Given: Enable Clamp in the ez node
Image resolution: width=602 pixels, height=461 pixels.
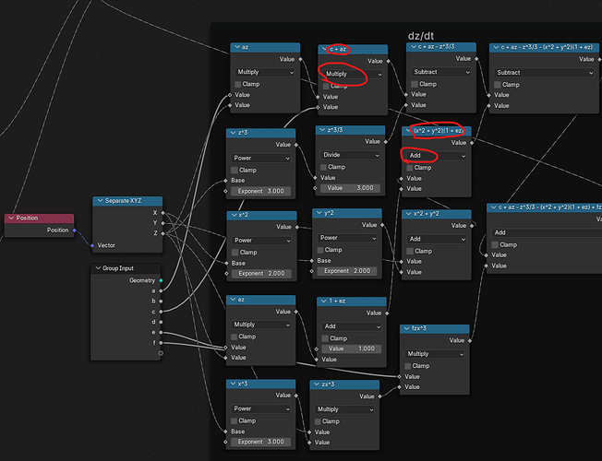Looking at the screenshot, I should click(x=235, y=337).
